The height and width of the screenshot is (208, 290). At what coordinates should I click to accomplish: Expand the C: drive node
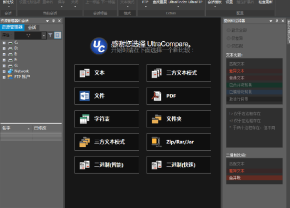[4, 43]
